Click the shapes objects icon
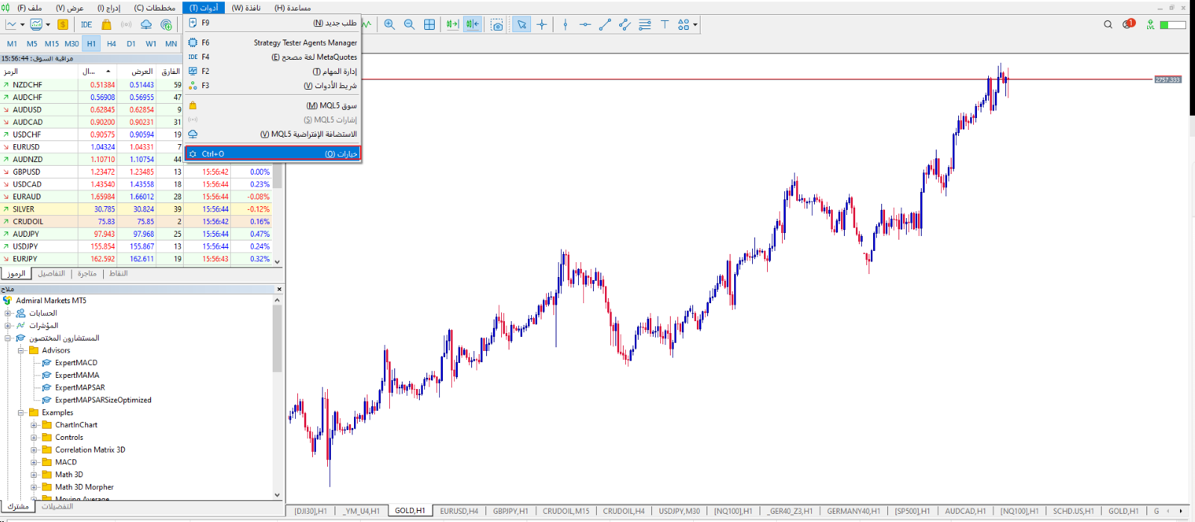The image size is (1195, 522). click(683, 25)
